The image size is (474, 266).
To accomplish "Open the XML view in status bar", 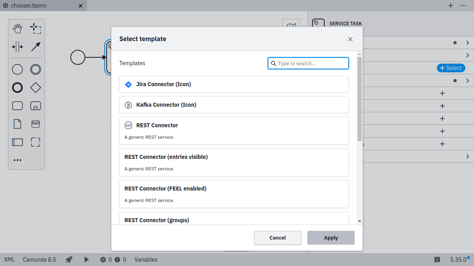I will tap(9, 260).
